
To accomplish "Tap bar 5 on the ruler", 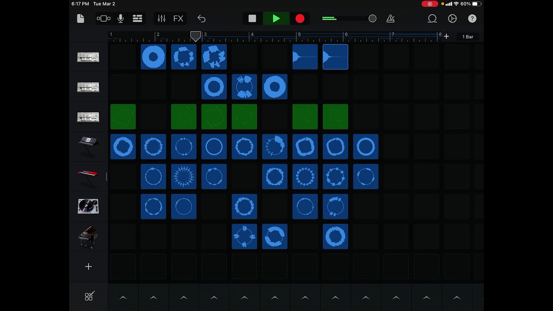I will point(299,35).
